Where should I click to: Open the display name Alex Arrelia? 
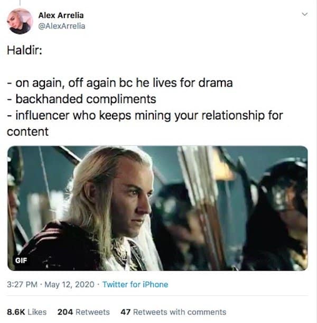point(61,15)
